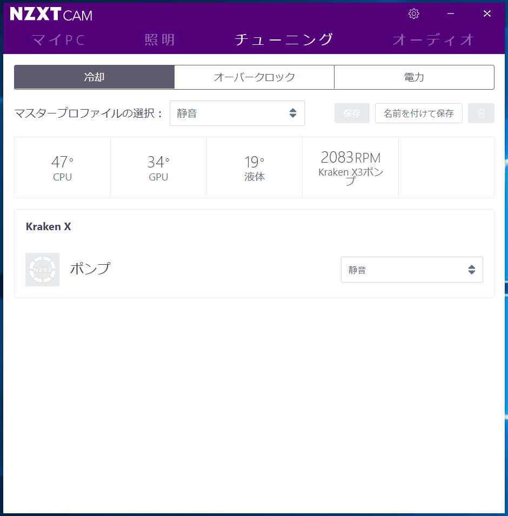The image size is (508, 516).
Task: Click the マスタープロファイルの選択 label
Action: point(88,113)
